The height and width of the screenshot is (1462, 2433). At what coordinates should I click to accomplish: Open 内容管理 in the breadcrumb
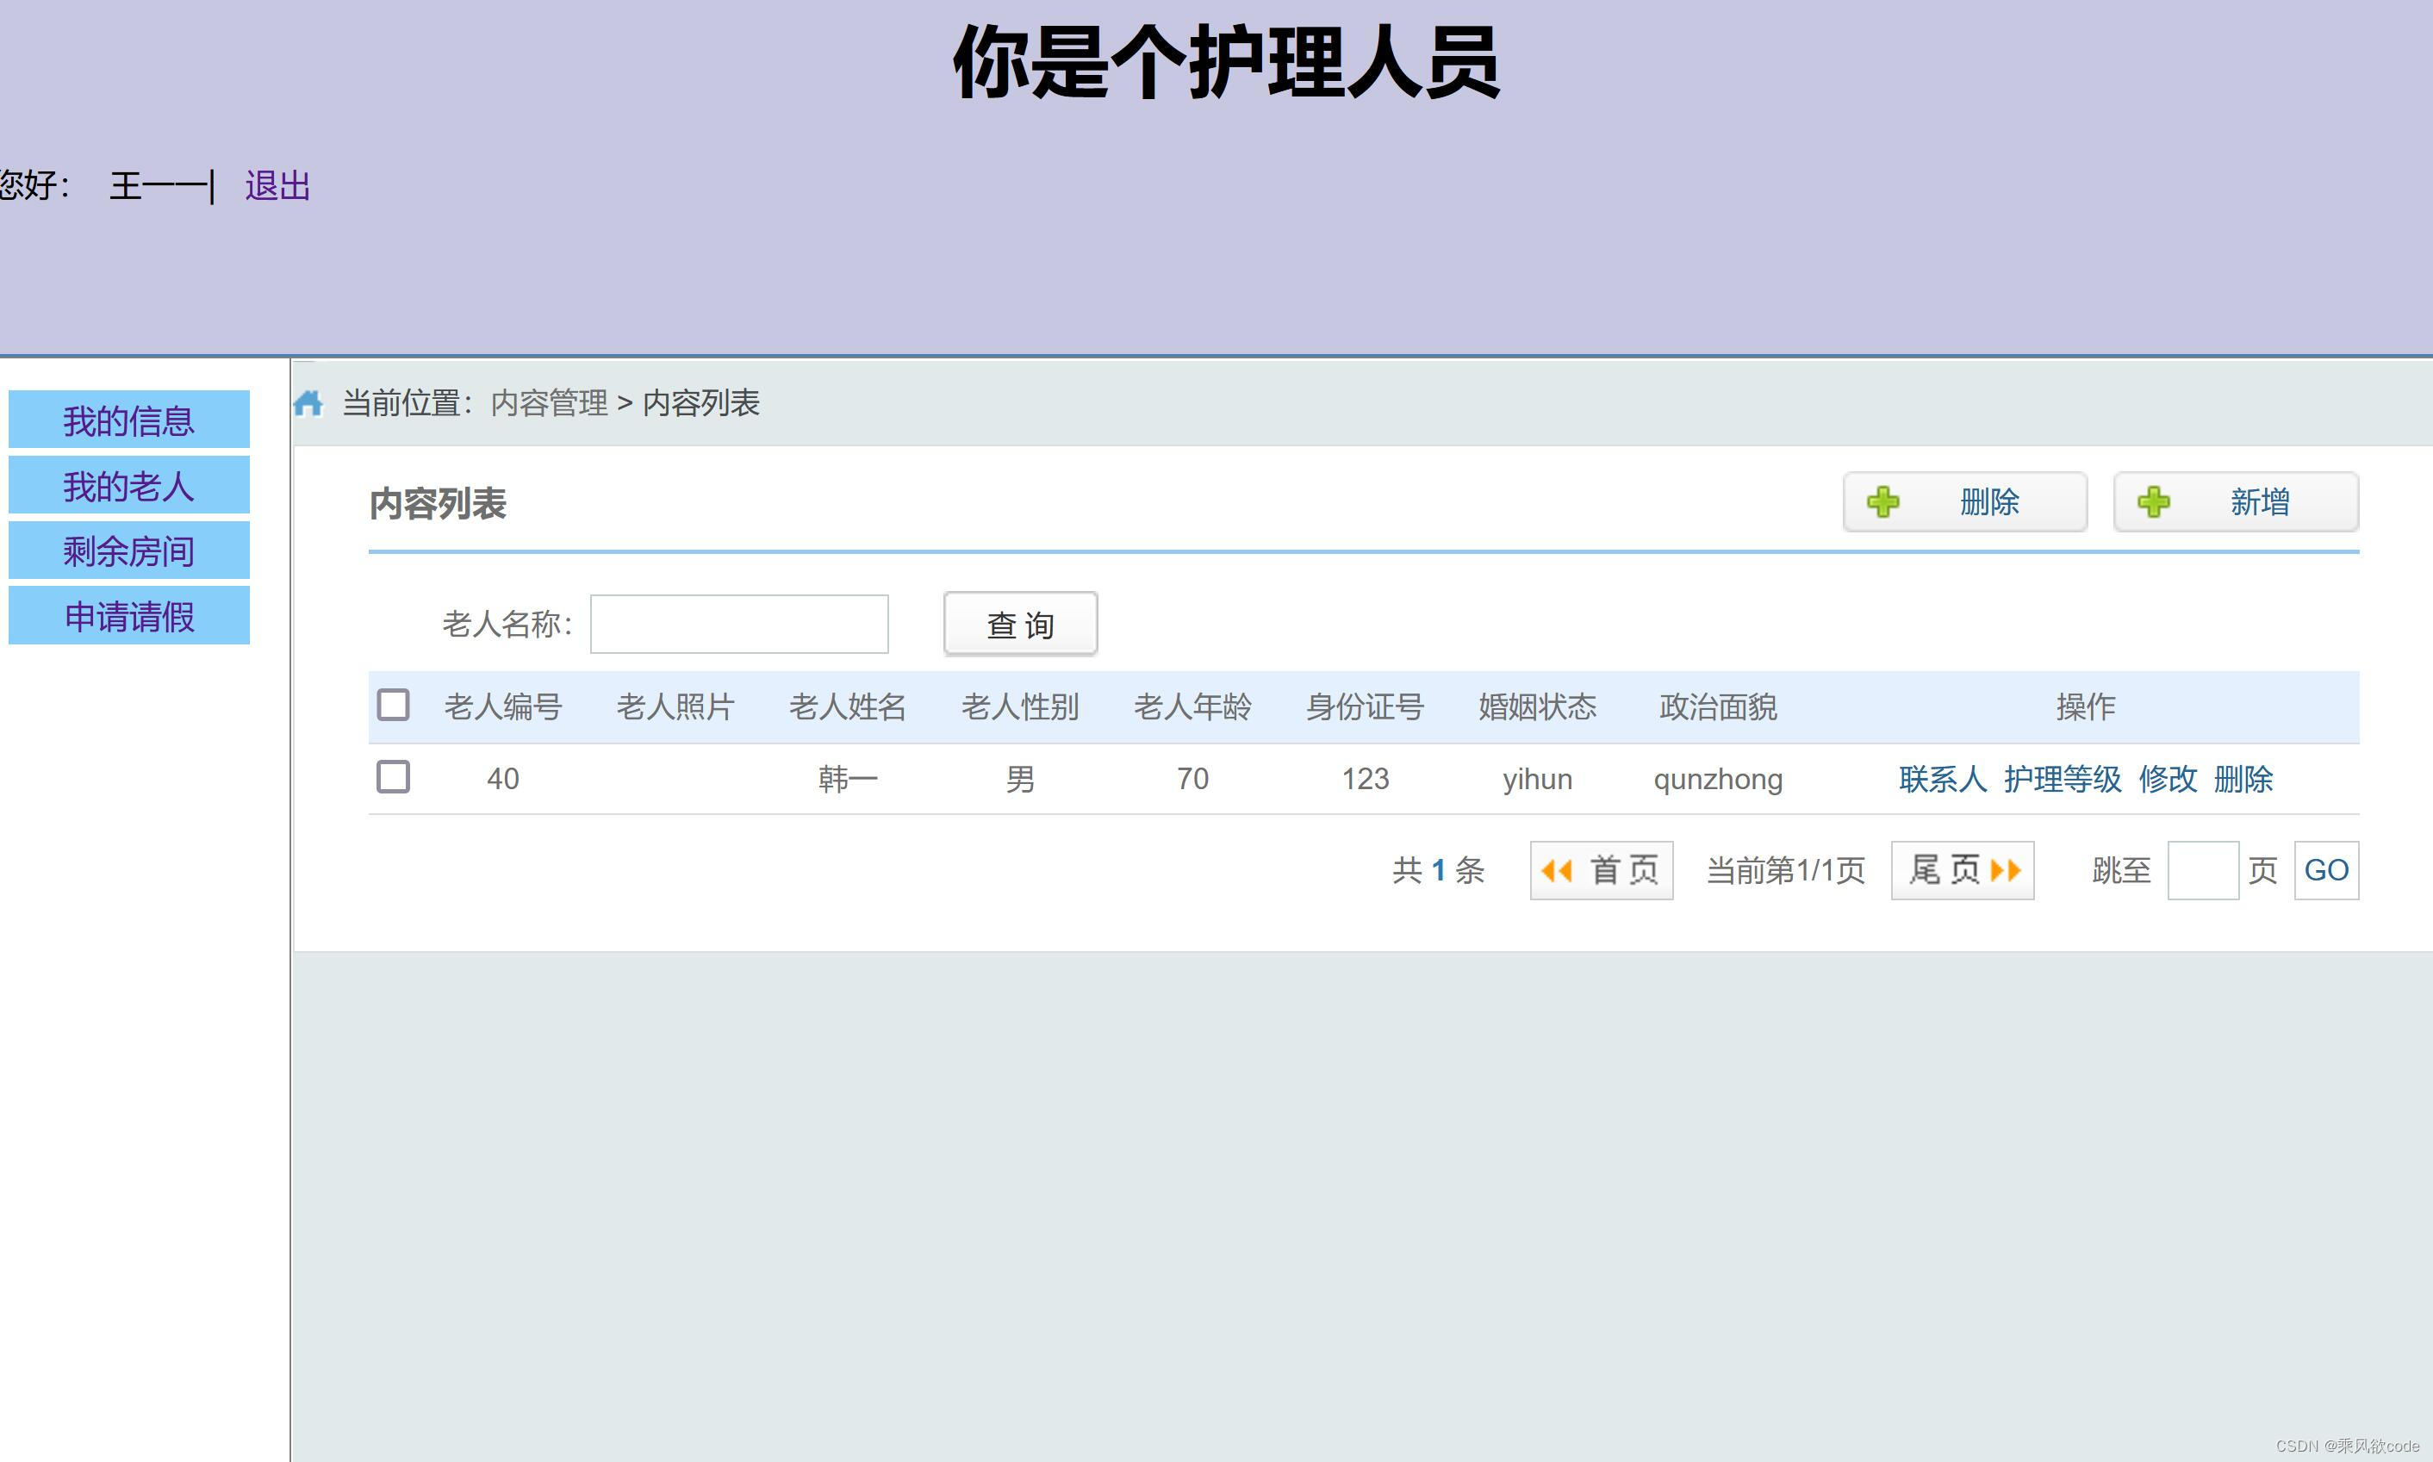(x=549, y=403)
